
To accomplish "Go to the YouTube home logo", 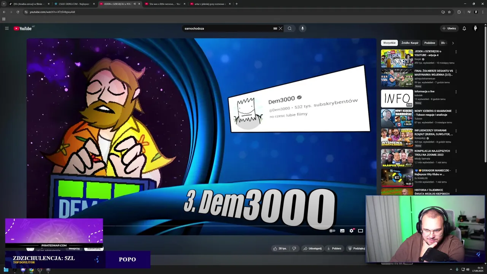I will 23,29.
